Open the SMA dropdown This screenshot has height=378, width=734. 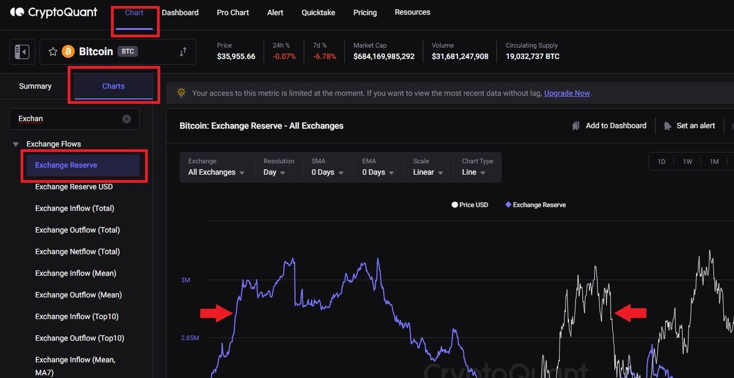327,167
